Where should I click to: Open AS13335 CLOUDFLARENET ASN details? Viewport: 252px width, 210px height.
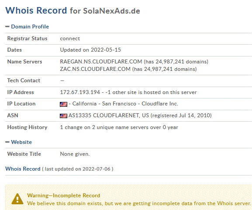pyautogui.click(x=109, y=115)
